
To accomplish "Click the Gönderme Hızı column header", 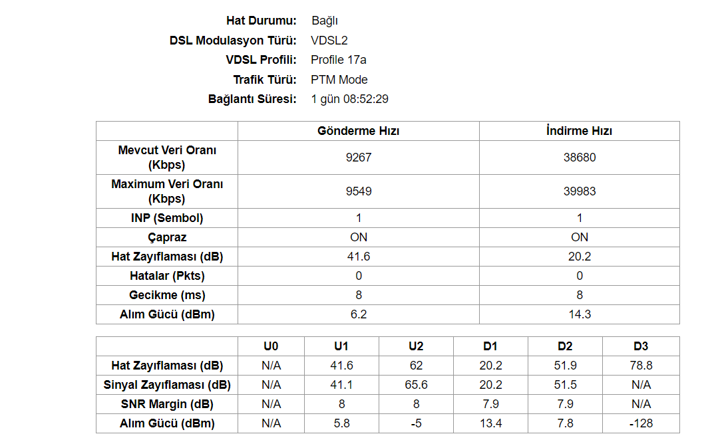I will point(359,131).
